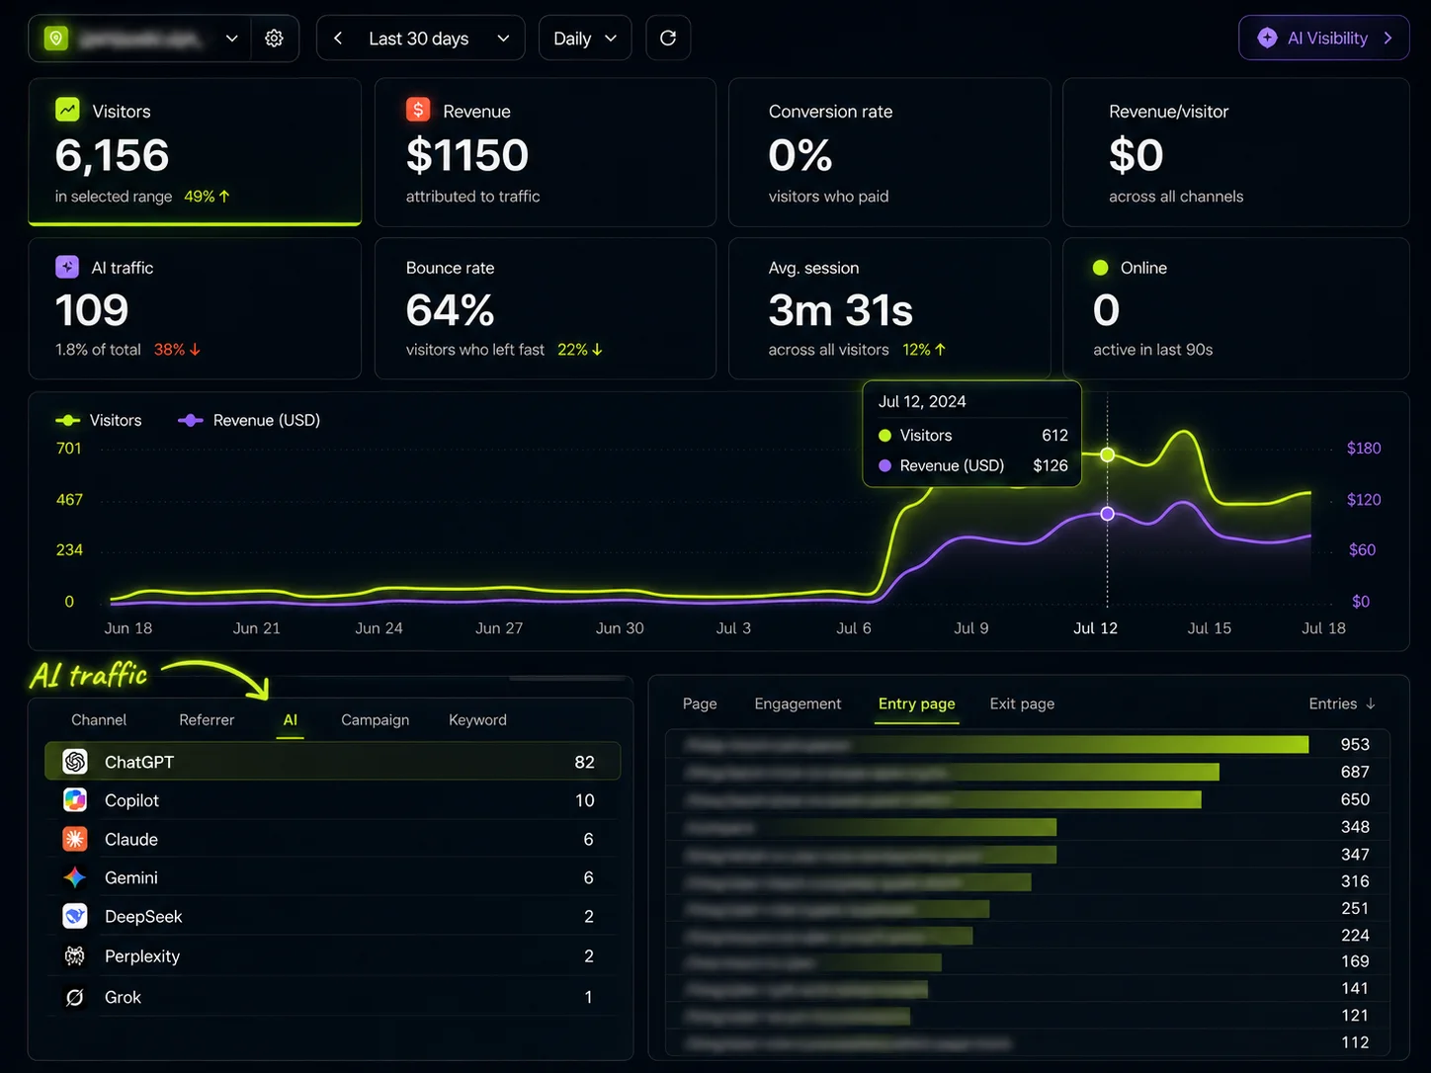Click the green Online status dot

(x=1101, y=268)
